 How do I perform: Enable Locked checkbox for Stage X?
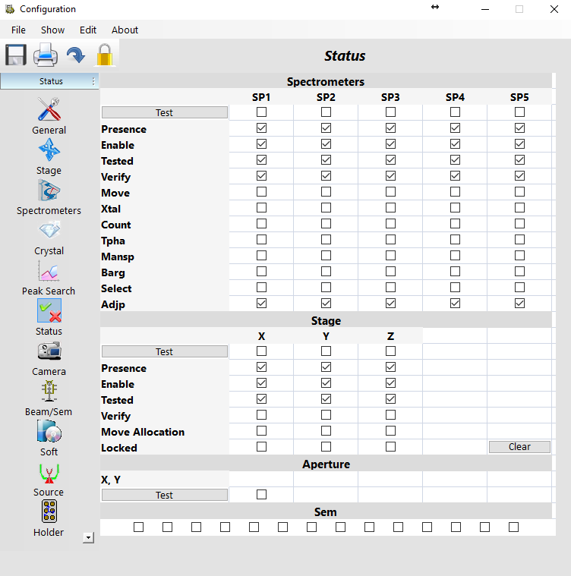tap(261, 447)
